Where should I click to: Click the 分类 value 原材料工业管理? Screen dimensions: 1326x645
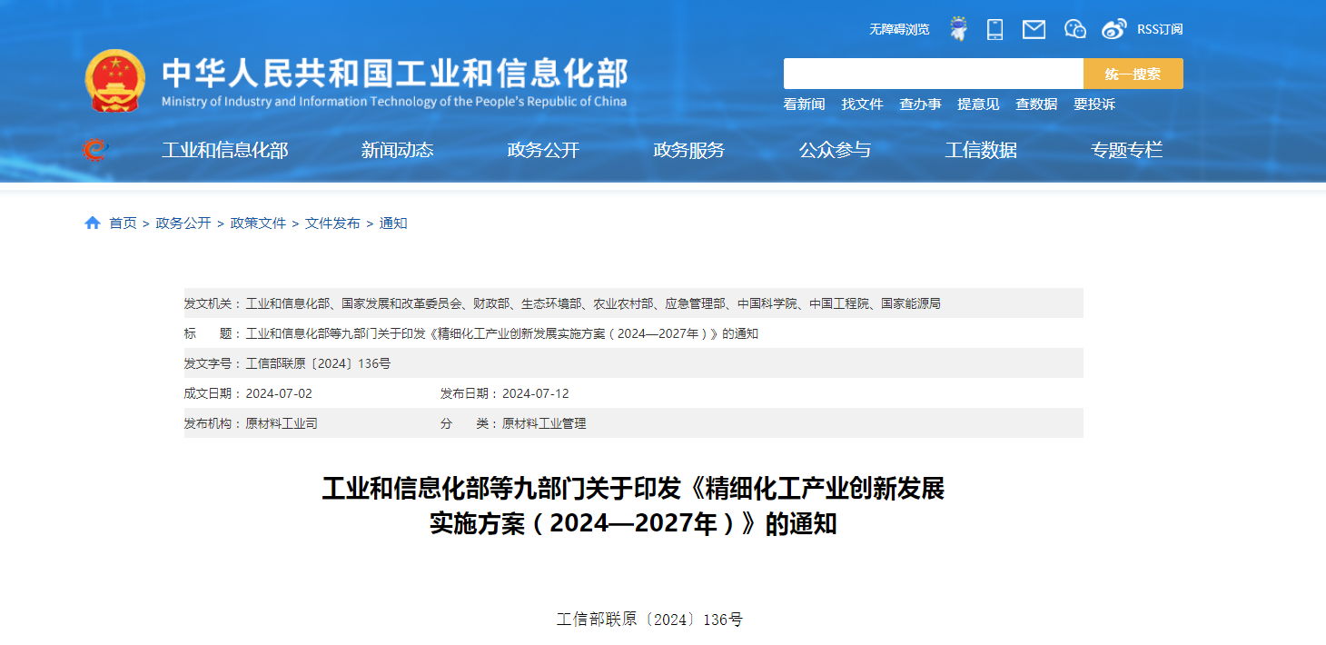click(x=544, y=423)
